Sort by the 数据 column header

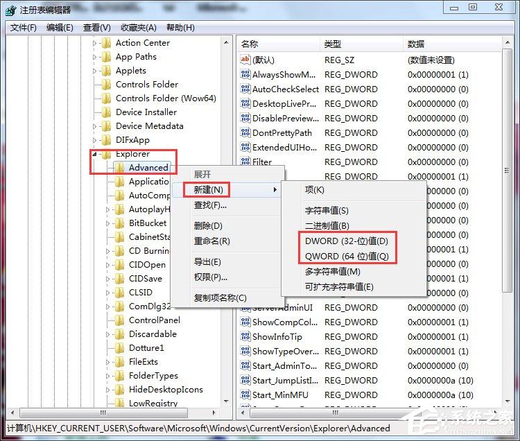(453, 44)
